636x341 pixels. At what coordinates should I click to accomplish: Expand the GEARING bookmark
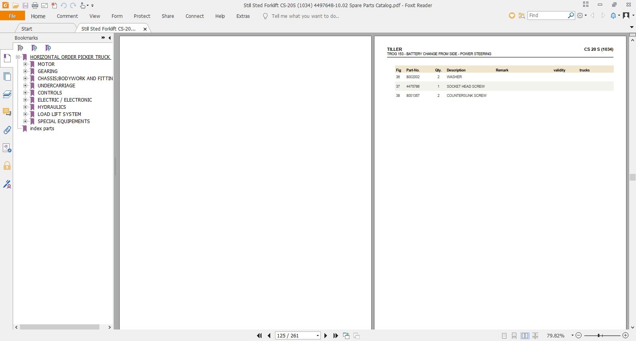[25, 71]
